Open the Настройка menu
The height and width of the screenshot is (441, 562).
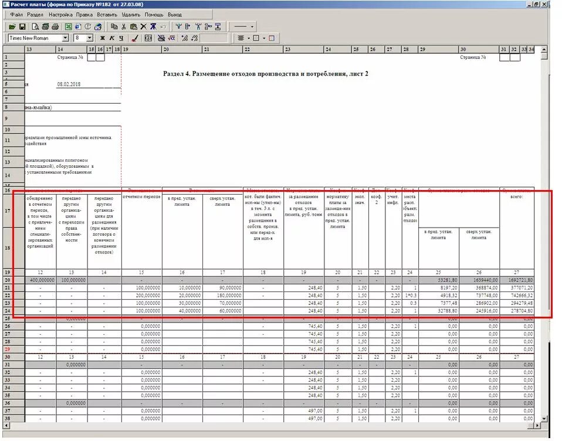(60, 15)
